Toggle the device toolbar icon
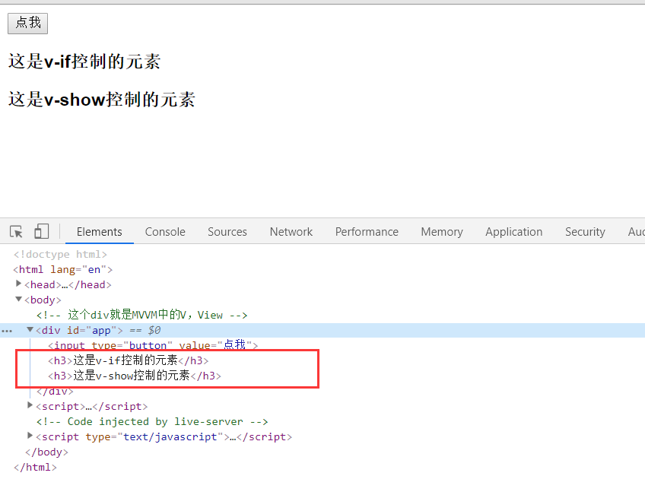Image resolution: width=645 pixels, height=495 pixels. (41, 231)
